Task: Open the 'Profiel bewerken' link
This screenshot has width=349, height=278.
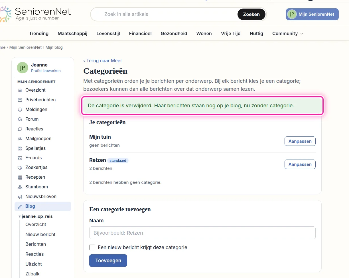Action: click(x=46, y=70)
